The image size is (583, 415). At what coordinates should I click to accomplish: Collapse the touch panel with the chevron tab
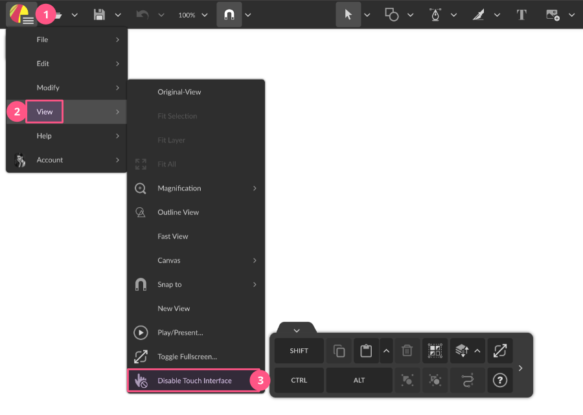click(x=296, y=330)
